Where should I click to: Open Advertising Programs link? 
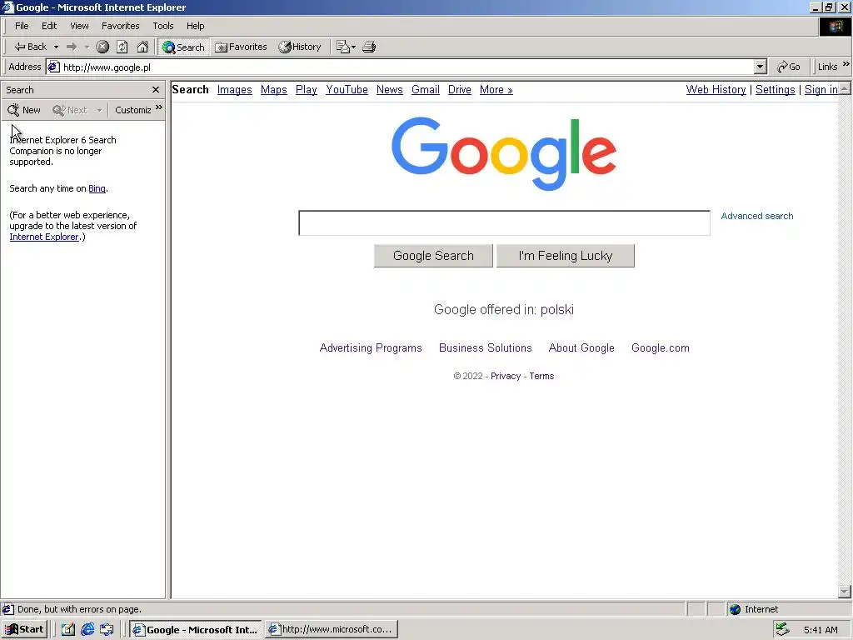[x=371, y=347]
